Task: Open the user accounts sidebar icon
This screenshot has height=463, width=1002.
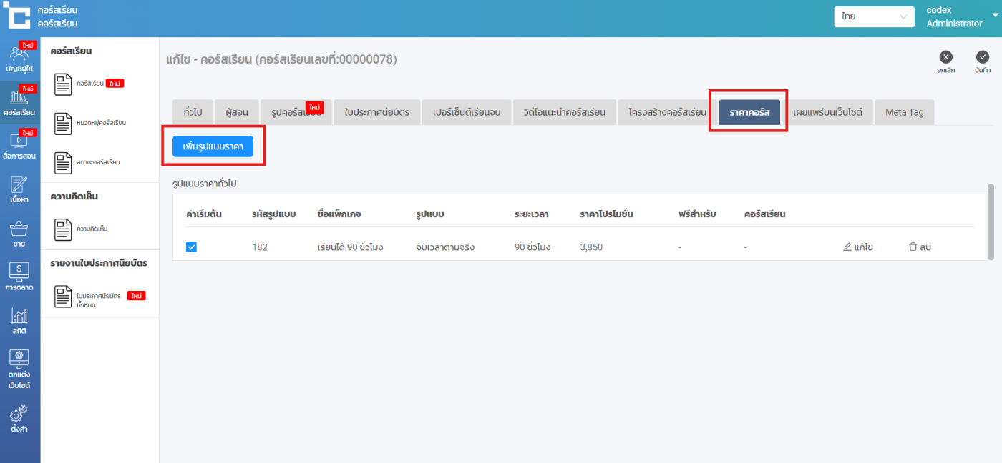Action: (x=19, y=59)
